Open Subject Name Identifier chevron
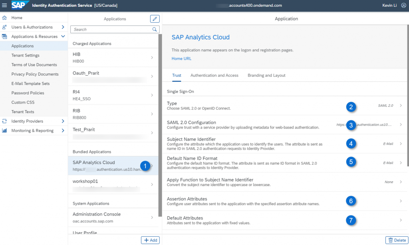This screenshot has width=409, height=245. [401, 143]
